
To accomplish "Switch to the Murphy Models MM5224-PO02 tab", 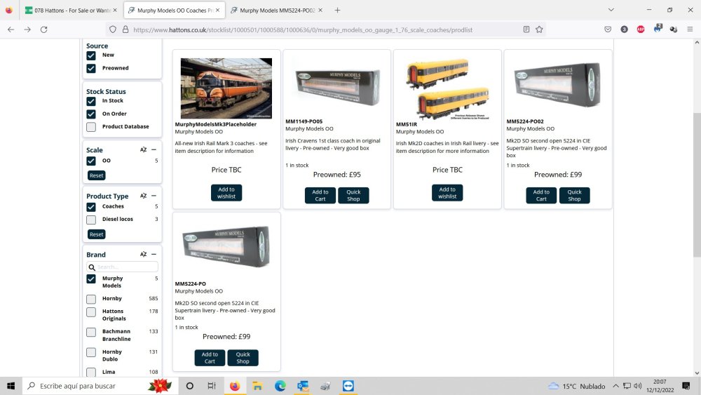I will [272, 11].
